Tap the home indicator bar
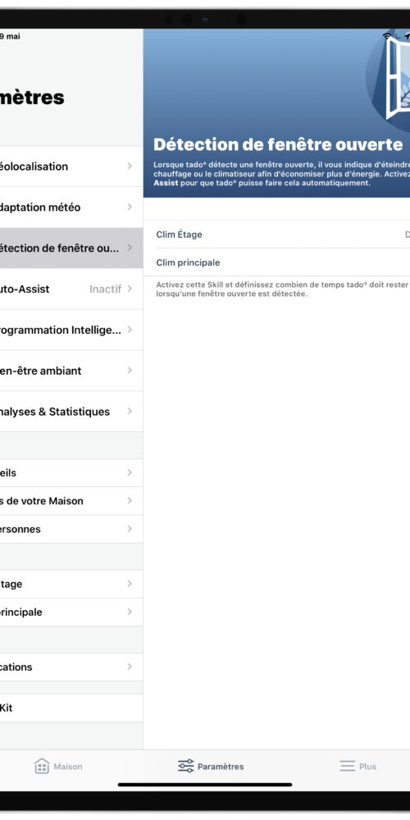 pos(205,785)
